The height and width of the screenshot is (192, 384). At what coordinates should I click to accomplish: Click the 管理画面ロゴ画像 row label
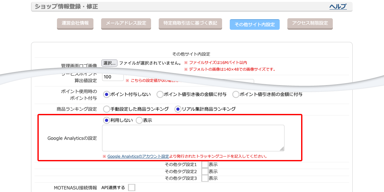click(79, 66)
